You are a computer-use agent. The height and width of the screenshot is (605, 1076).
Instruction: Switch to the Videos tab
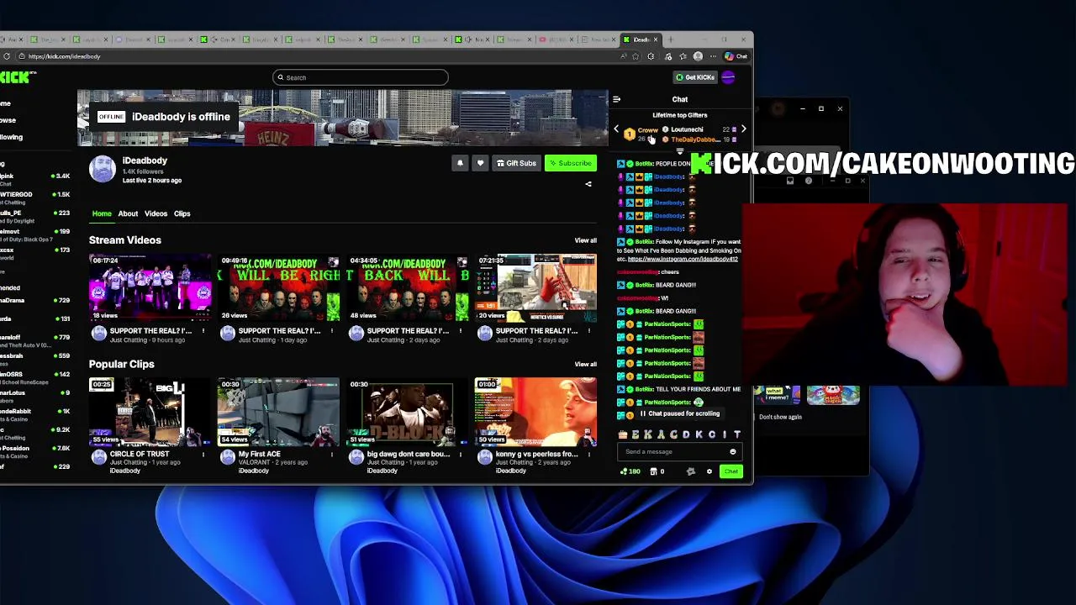coord(156,213)
